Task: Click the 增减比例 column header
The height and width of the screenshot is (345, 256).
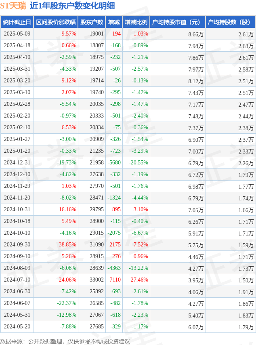Action: 136,22
